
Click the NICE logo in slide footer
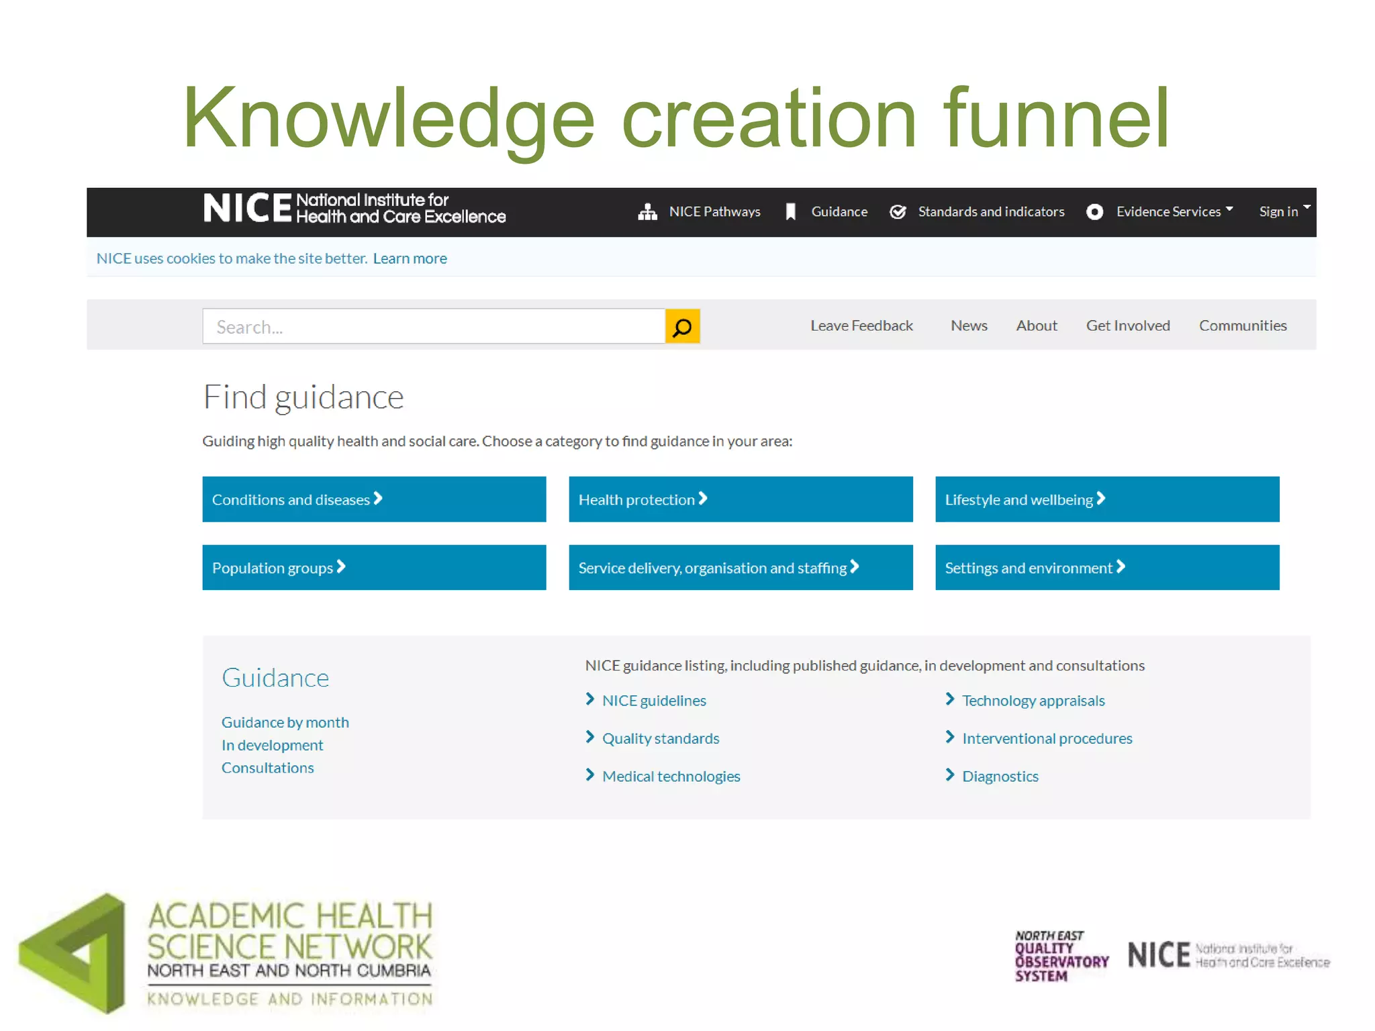tap(1229, 955)
